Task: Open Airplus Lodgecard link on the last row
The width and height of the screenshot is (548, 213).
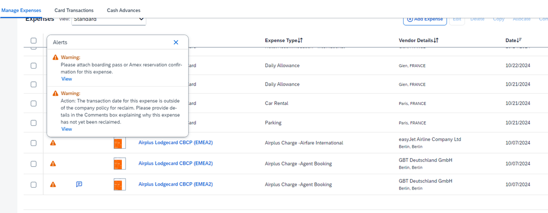Action: coord(176,184)
